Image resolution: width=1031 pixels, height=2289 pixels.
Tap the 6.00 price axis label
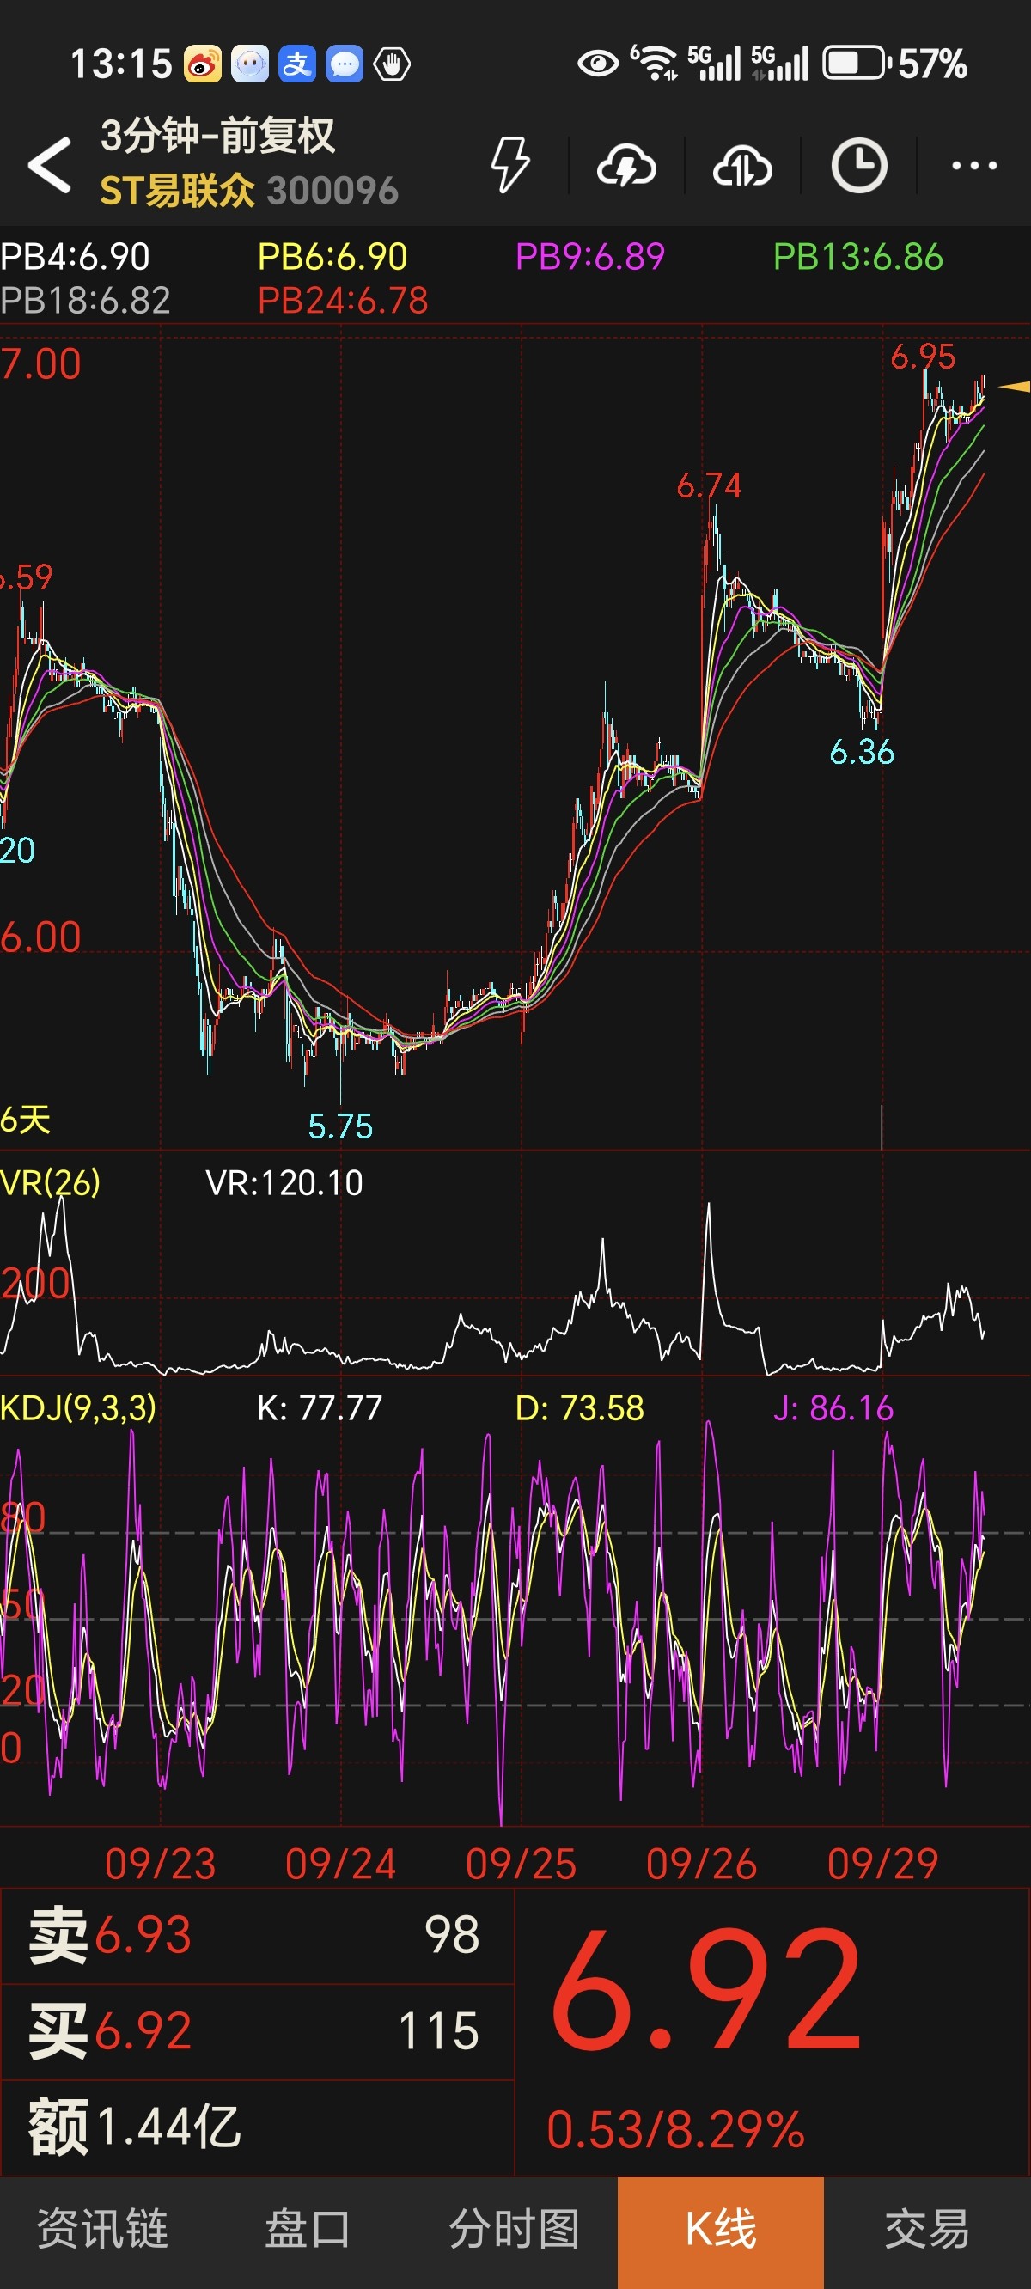click(x=41, y=937)
